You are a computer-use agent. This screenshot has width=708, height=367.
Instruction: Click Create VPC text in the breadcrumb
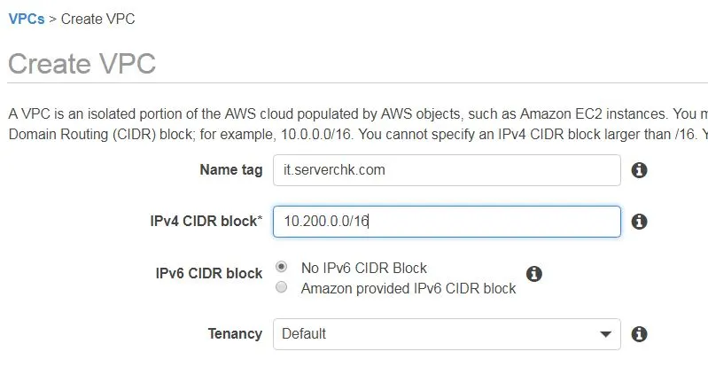pyautogui.click(x=98, y=19)
